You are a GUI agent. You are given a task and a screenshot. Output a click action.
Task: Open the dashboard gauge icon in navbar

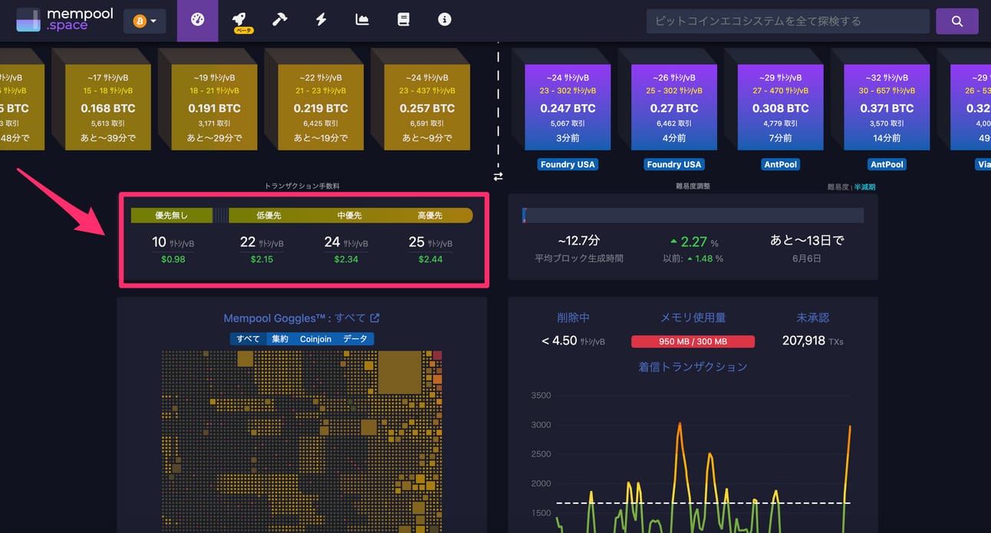pos(197,21)
